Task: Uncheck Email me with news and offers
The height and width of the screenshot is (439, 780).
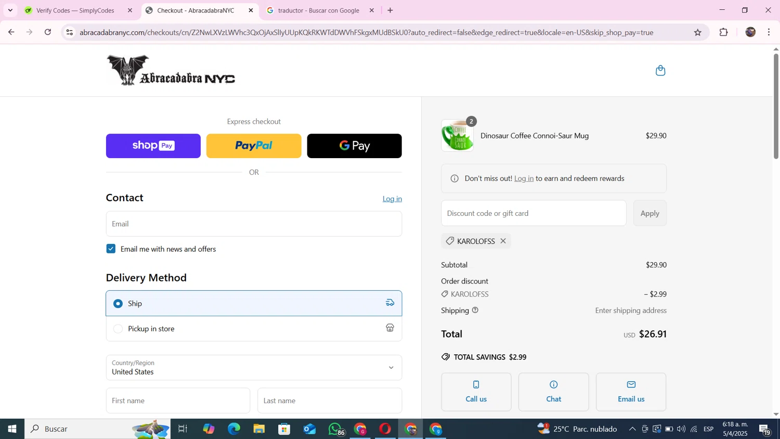Action: click(111, 249)
